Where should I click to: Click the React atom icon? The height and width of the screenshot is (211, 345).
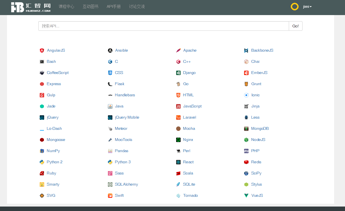178,162
